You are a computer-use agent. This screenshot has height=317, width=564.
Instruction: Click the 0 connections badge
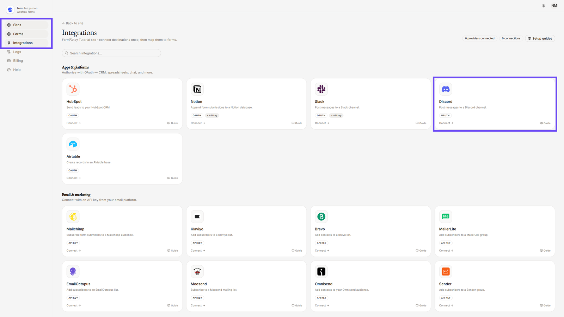(x=511, y=38)
